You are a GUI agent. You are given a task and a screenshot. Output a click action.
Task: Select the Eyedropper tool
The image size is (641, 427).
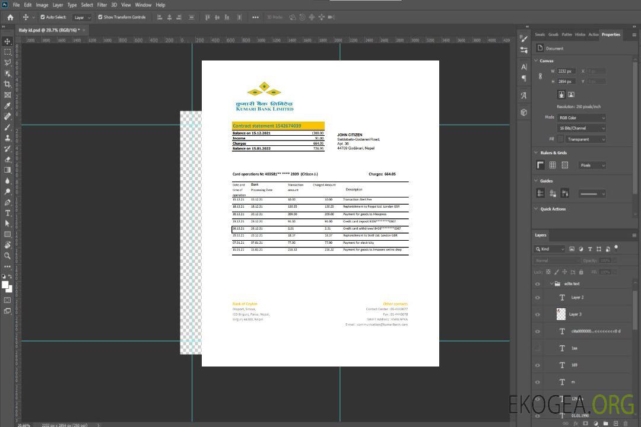pyautogui.click(x=7, y=106)
